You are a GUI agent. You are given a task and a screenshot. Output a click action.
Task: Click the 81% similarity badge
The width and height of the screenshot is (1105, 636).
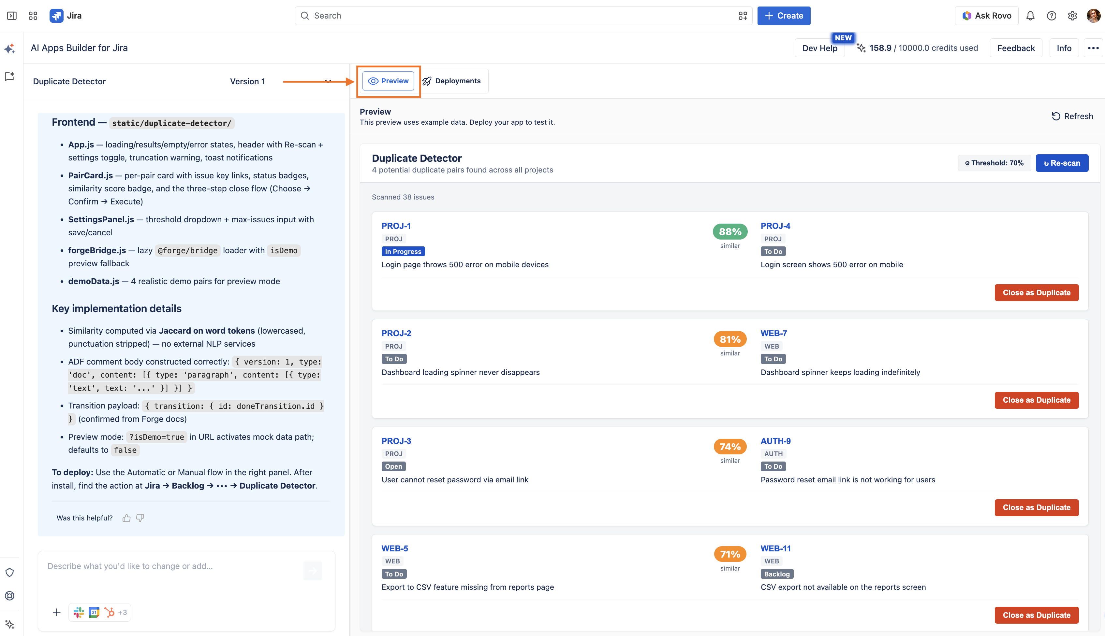(730, 339)
